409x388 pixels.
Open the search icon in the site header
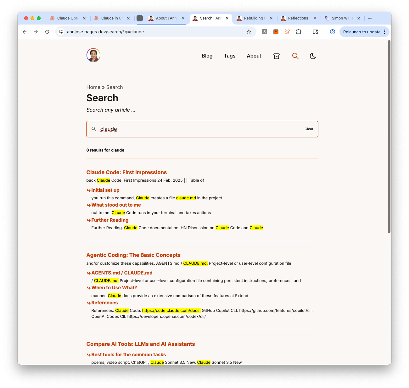[x=295, y=56]
